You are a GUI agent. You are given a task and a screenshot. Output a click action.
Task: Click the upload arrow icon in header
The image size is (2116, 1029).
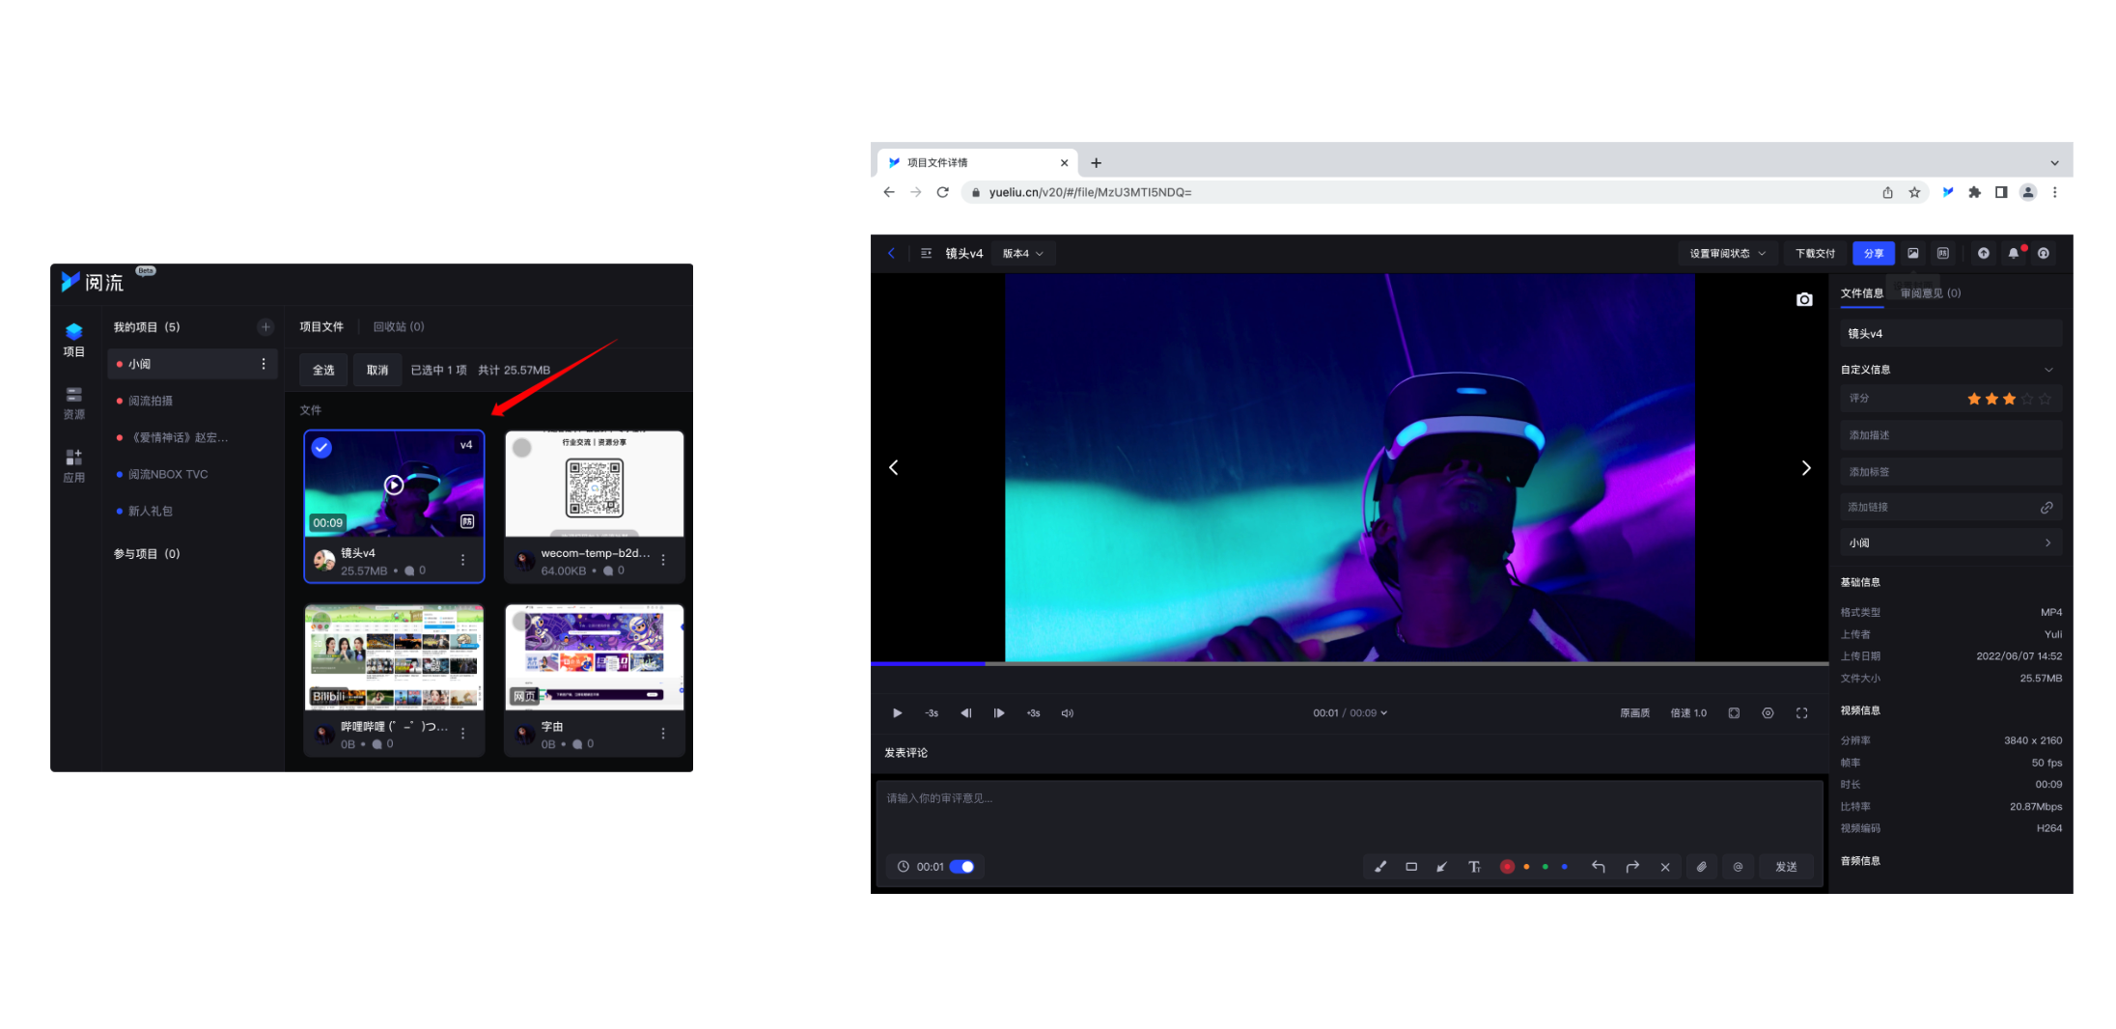tap(1983, 254)
